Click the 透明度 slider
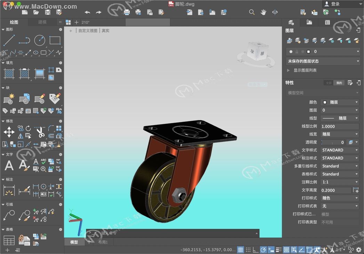This screenshot has height=254, width=364. pos(333,142)
